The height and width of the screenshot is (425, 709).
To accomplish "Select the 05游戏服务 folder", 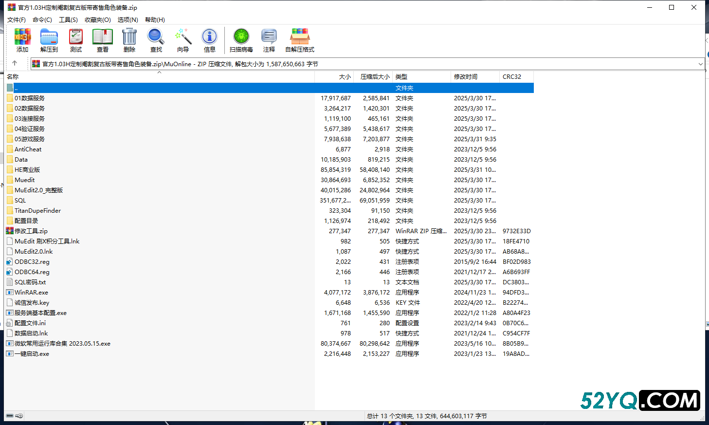I will point(30,139).
